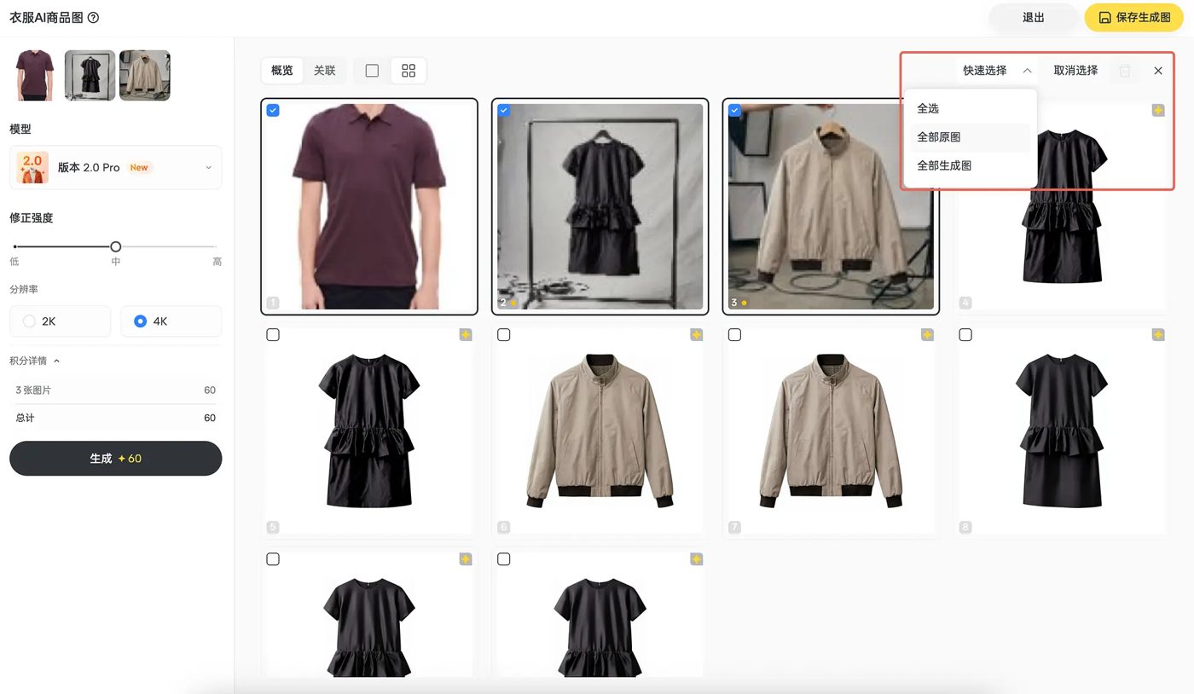The width and height of the screenshot is (1194, 694).
Task: Switch to single image view icon
Action: [x=372, y=71]
